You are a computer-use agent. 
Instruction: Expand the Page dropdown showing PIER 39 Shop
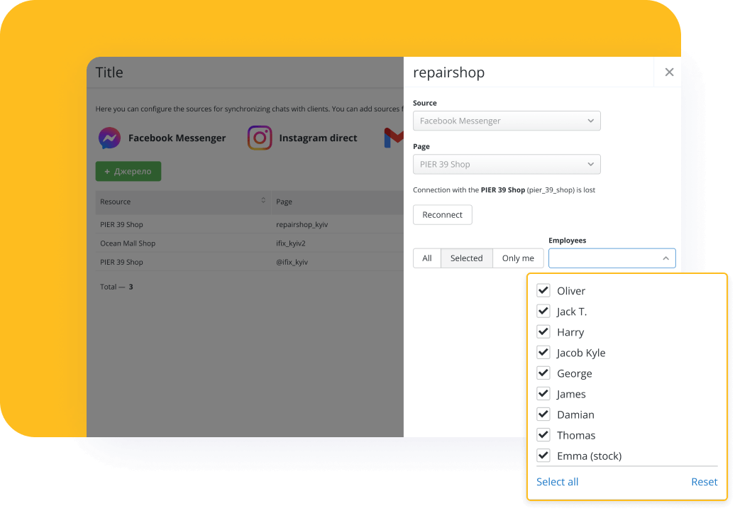point(507,164)
